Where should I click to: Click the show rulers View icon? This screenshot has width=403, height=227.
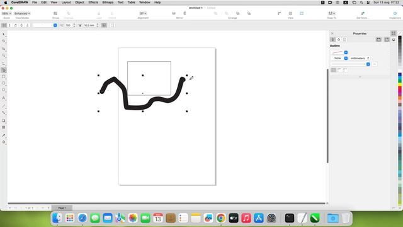280,13
